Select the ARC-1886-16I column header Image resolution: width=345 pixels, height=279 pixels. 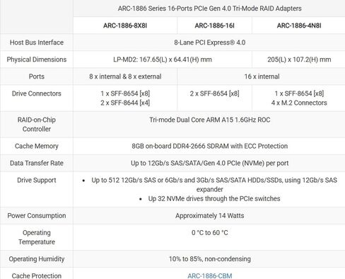[x=214, y=25]
